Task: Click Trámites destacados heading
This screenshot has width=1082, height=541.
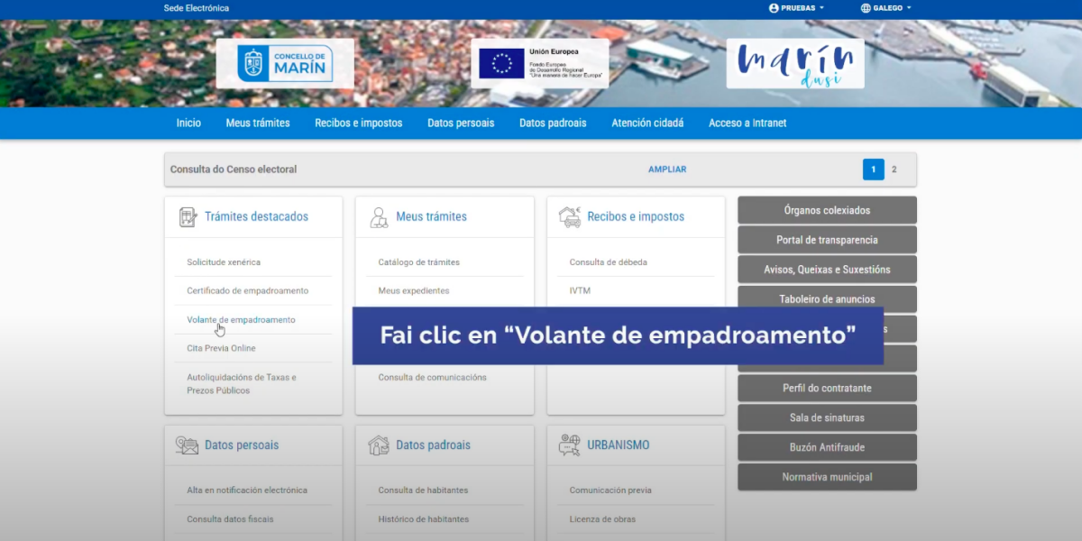Action: click(x=256, y=216)
